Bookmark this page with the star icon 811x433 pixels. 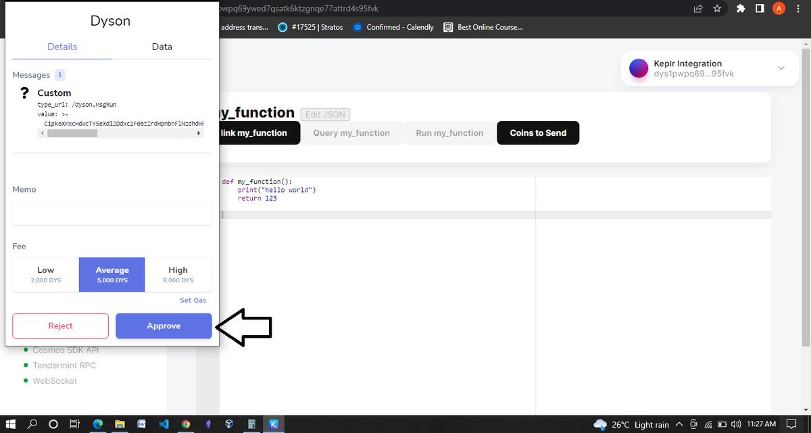click(717, 9)
